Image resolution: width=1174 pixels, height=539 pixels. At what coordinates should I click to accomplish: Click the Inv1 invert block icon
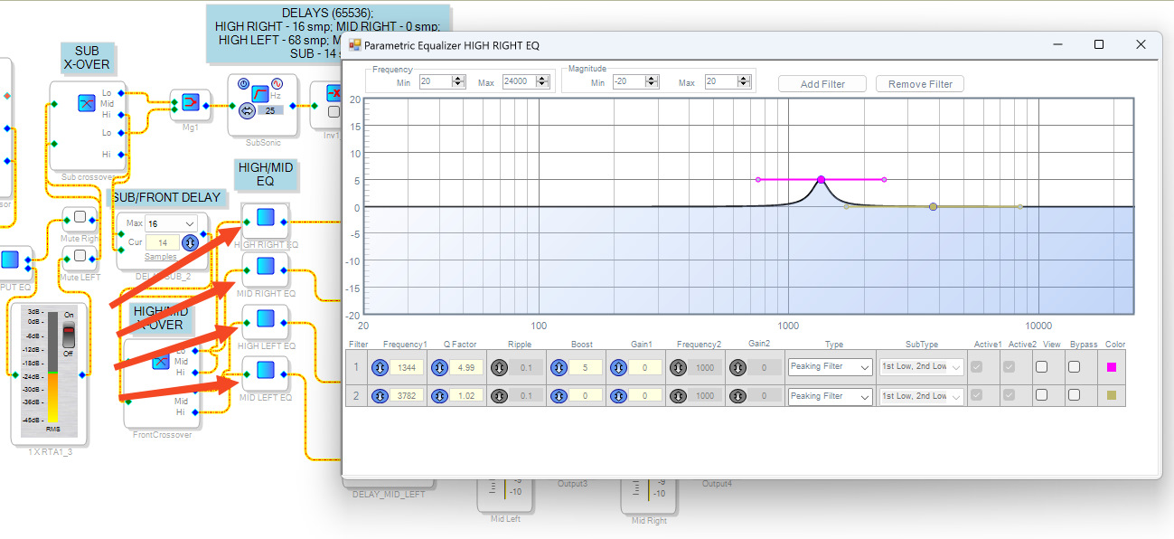333,94
